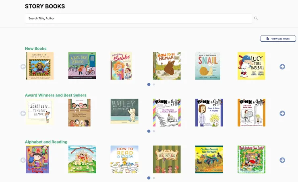The height and width of the screenshot is (182, 298).
Task: Open the How to Be Human book
Action: coord(167,66)
